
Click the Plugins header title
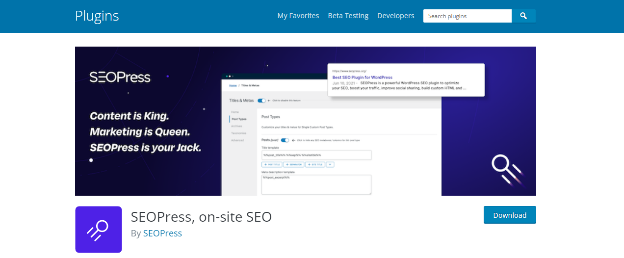click(x=97, y=16)
